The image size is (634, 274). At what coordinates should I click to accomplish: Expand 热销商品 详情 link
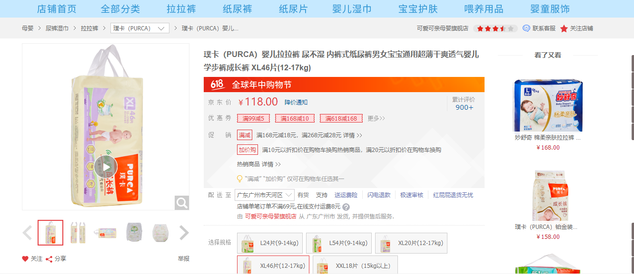(271, 164)
